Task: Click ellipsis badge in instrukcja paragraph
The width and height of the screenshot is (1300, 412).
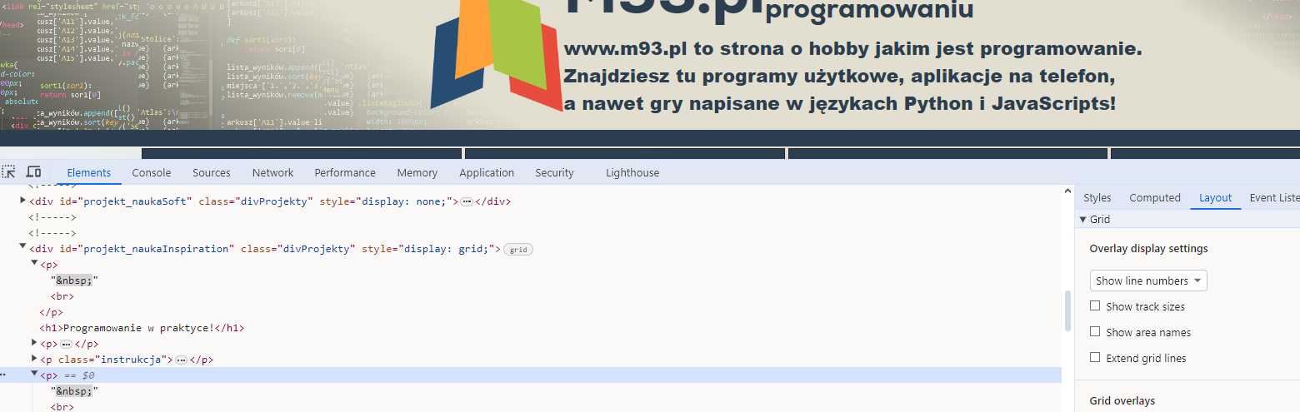Action: [181, 360]
